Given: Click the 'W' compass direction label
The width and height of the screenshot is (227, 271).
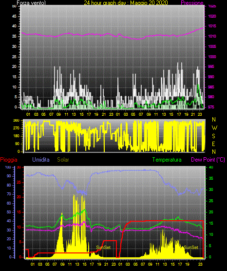Looking at the screenshot, I should (214, 128).
